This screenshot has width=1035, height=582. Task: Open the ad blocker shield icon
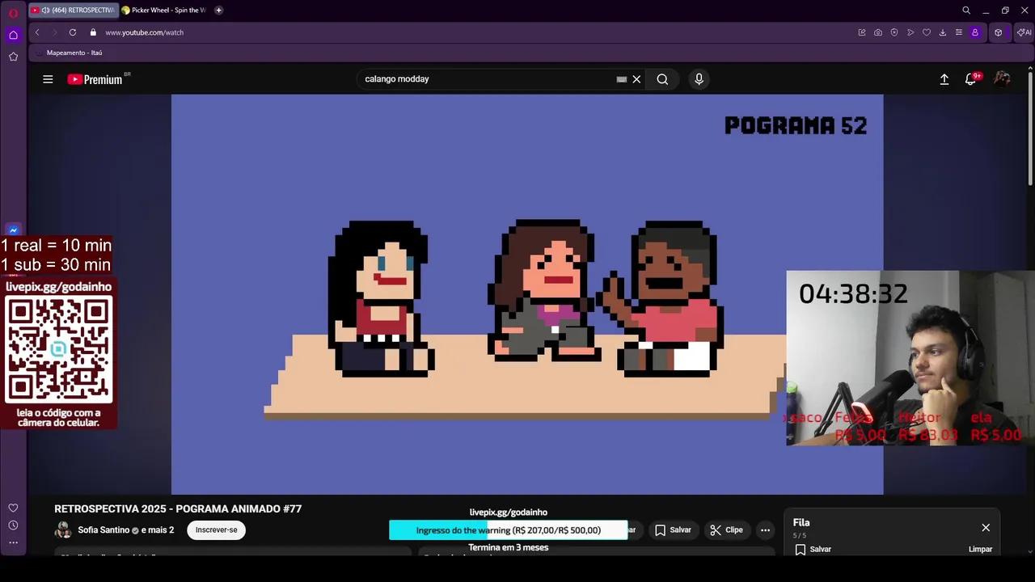point(894,32)
